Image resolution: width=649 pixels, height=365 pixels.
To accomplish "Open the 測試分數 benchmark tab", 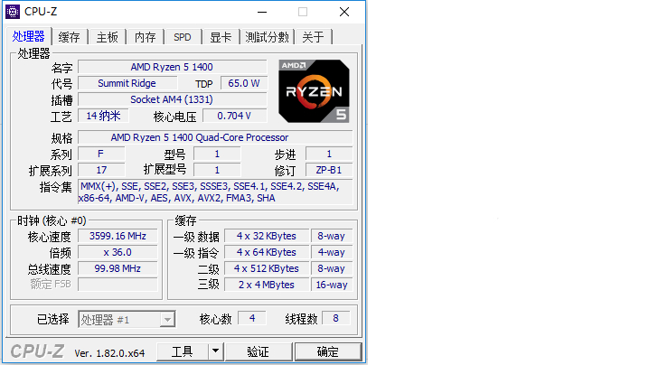I will tap(267, 37).
